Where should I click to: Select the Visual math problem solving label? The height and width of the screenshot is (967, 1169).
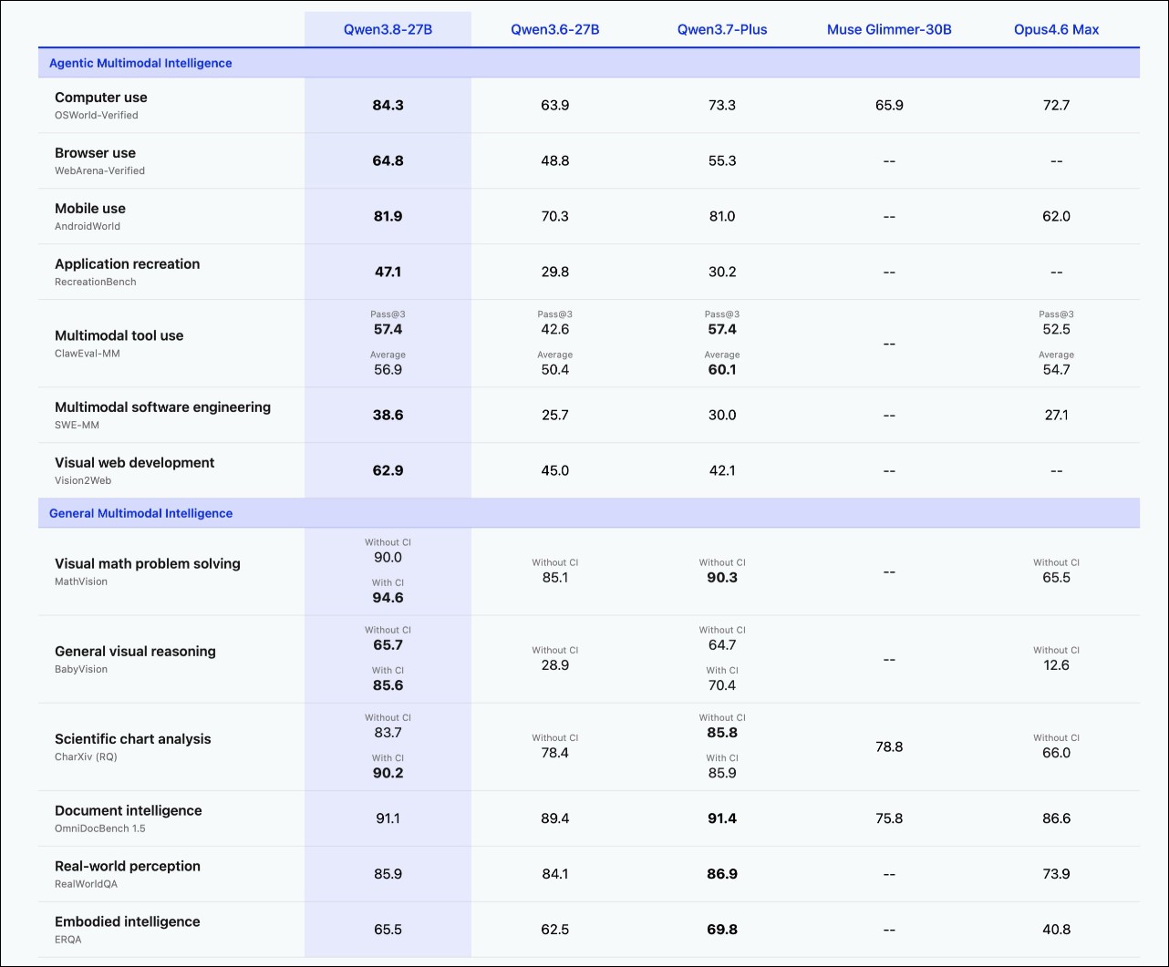tap(148, 564)
